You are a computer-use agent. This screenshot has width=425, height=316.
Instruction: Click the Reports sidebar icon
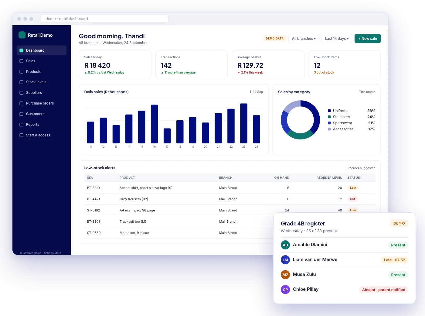[x=22, y=125]
